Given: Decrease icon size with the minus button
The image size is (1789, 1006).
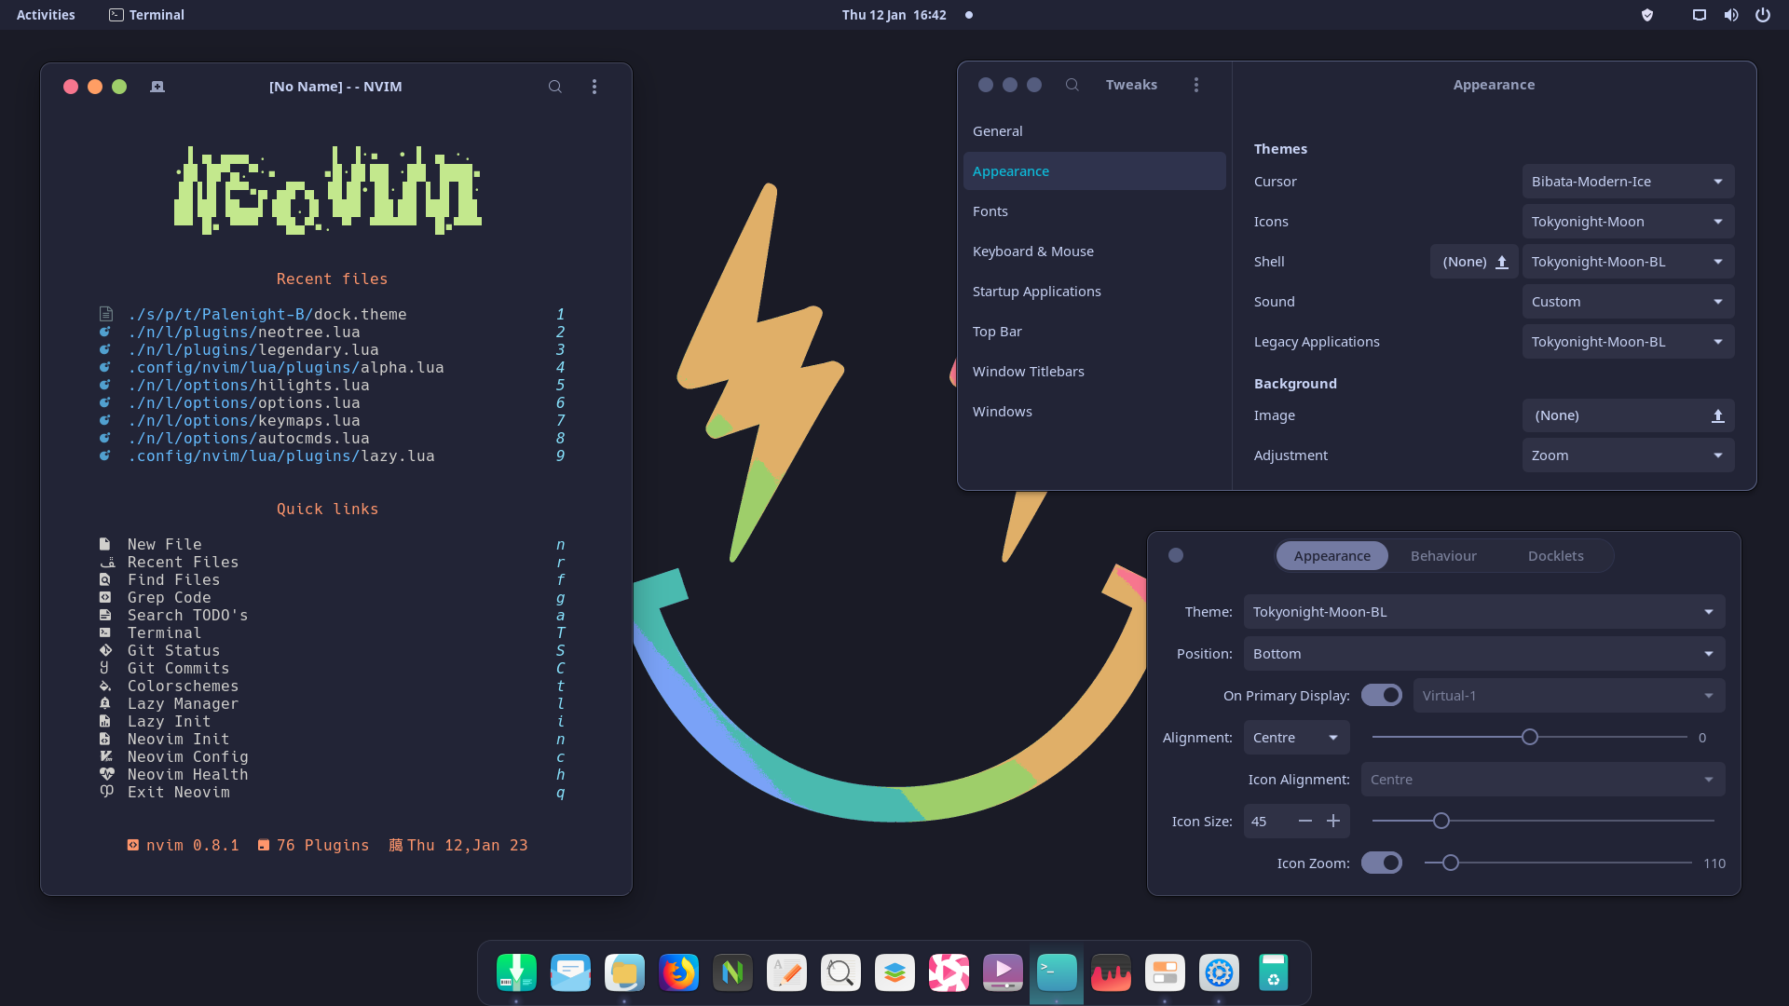Looking at the screenshot, I should [x=1305, y=822].
